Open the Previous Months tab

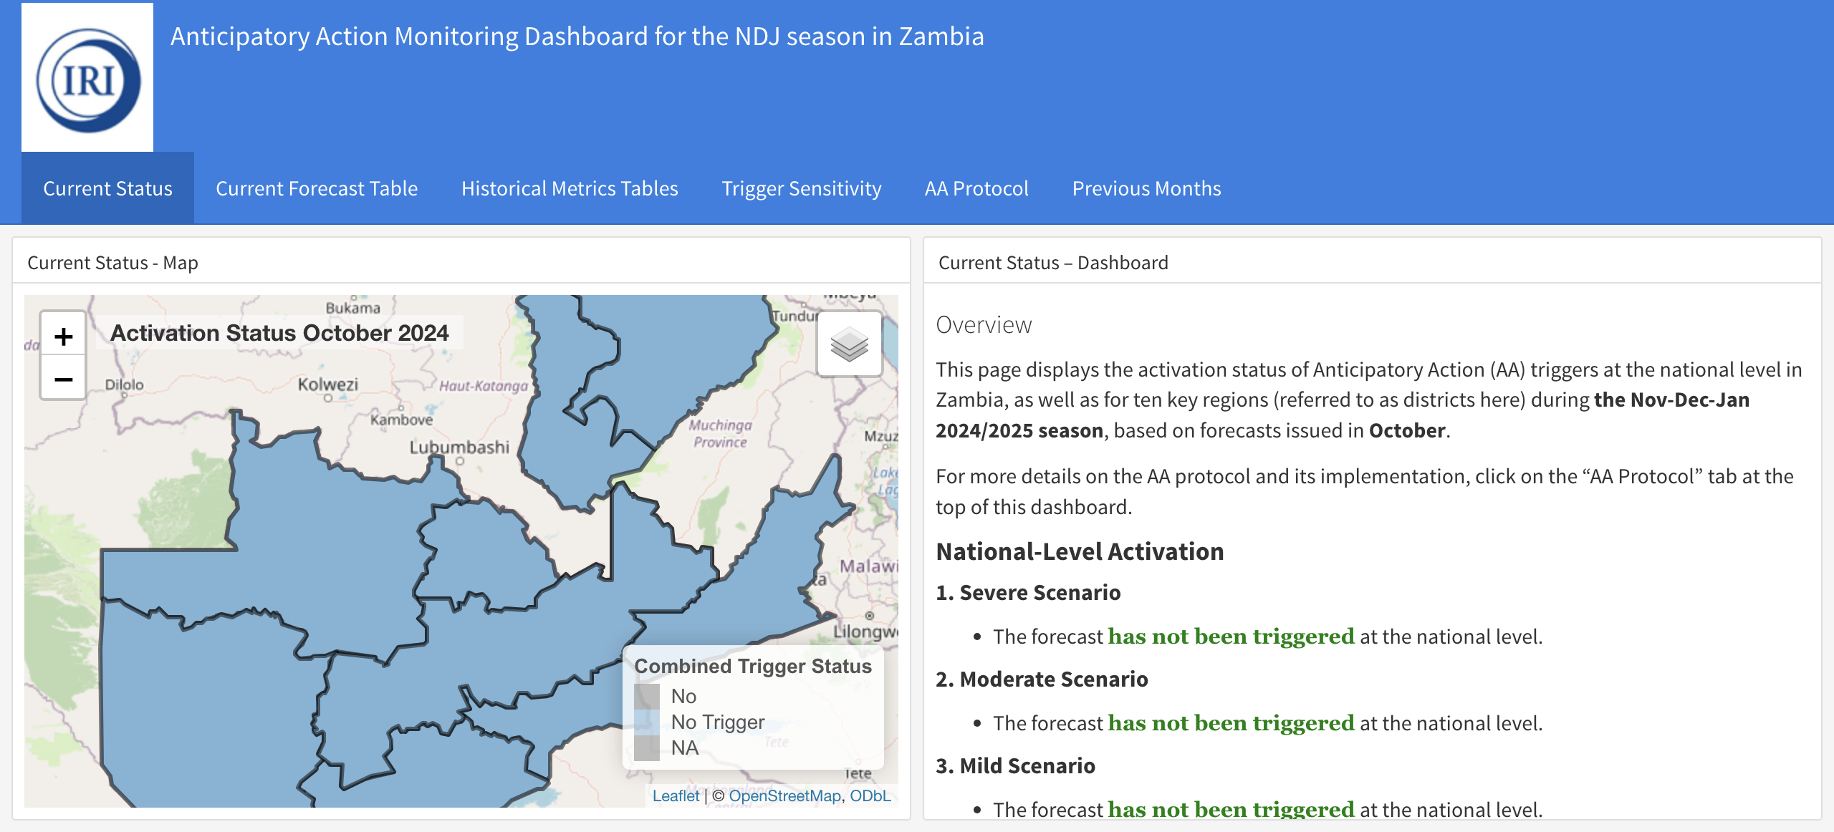1146,188
